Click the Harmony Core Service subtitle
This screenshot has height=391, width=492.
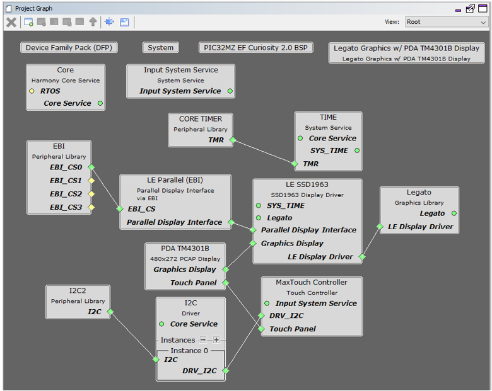[x=66, y=81]
